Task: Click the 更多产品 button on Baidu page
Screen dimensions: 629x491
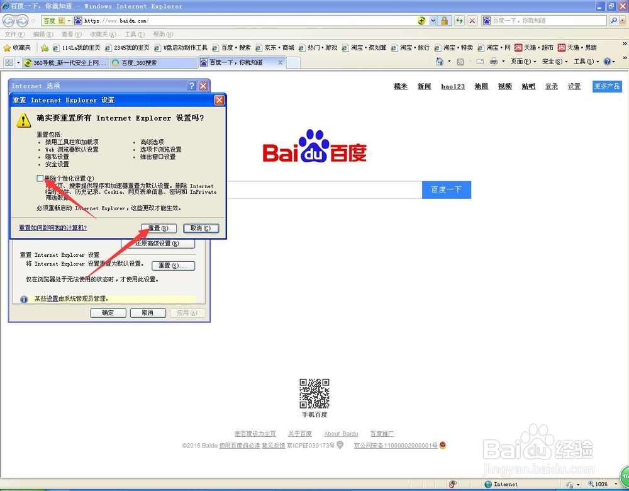Action: 607,86
